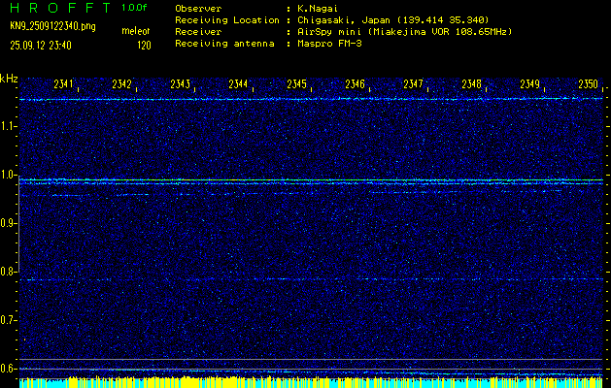This screenshot has width=611, height=388.
Task: Click the 2347 time marker
Action: click(414, 84)
